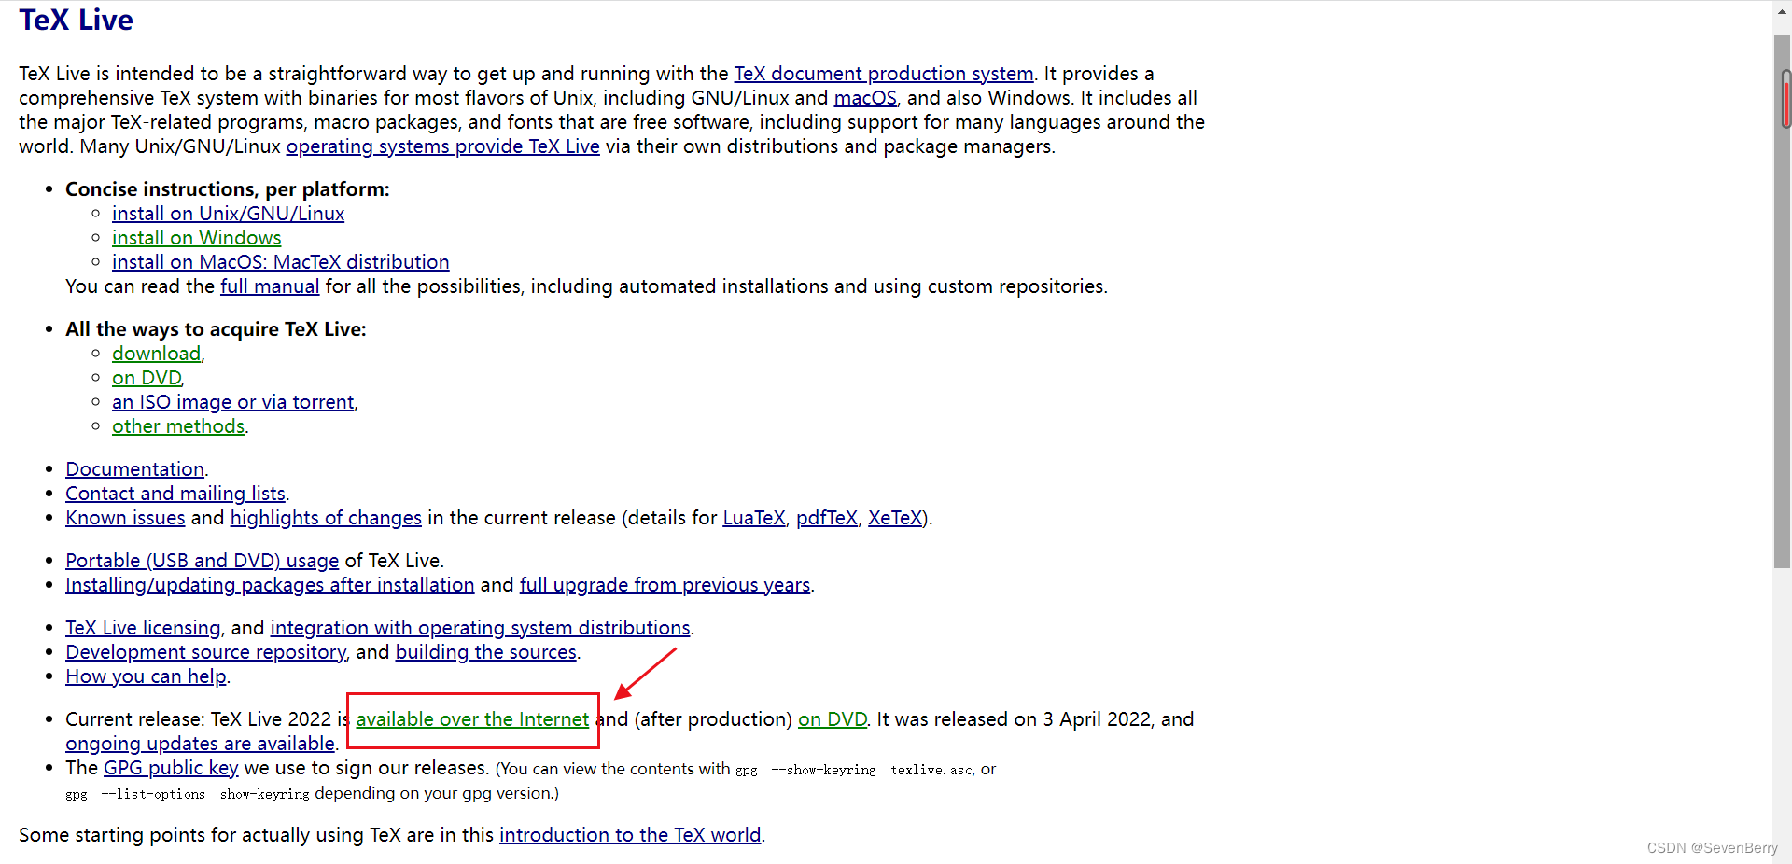The image size is (1792, 864).
Task: Open the pdfTeX details link
Action: 826,518
